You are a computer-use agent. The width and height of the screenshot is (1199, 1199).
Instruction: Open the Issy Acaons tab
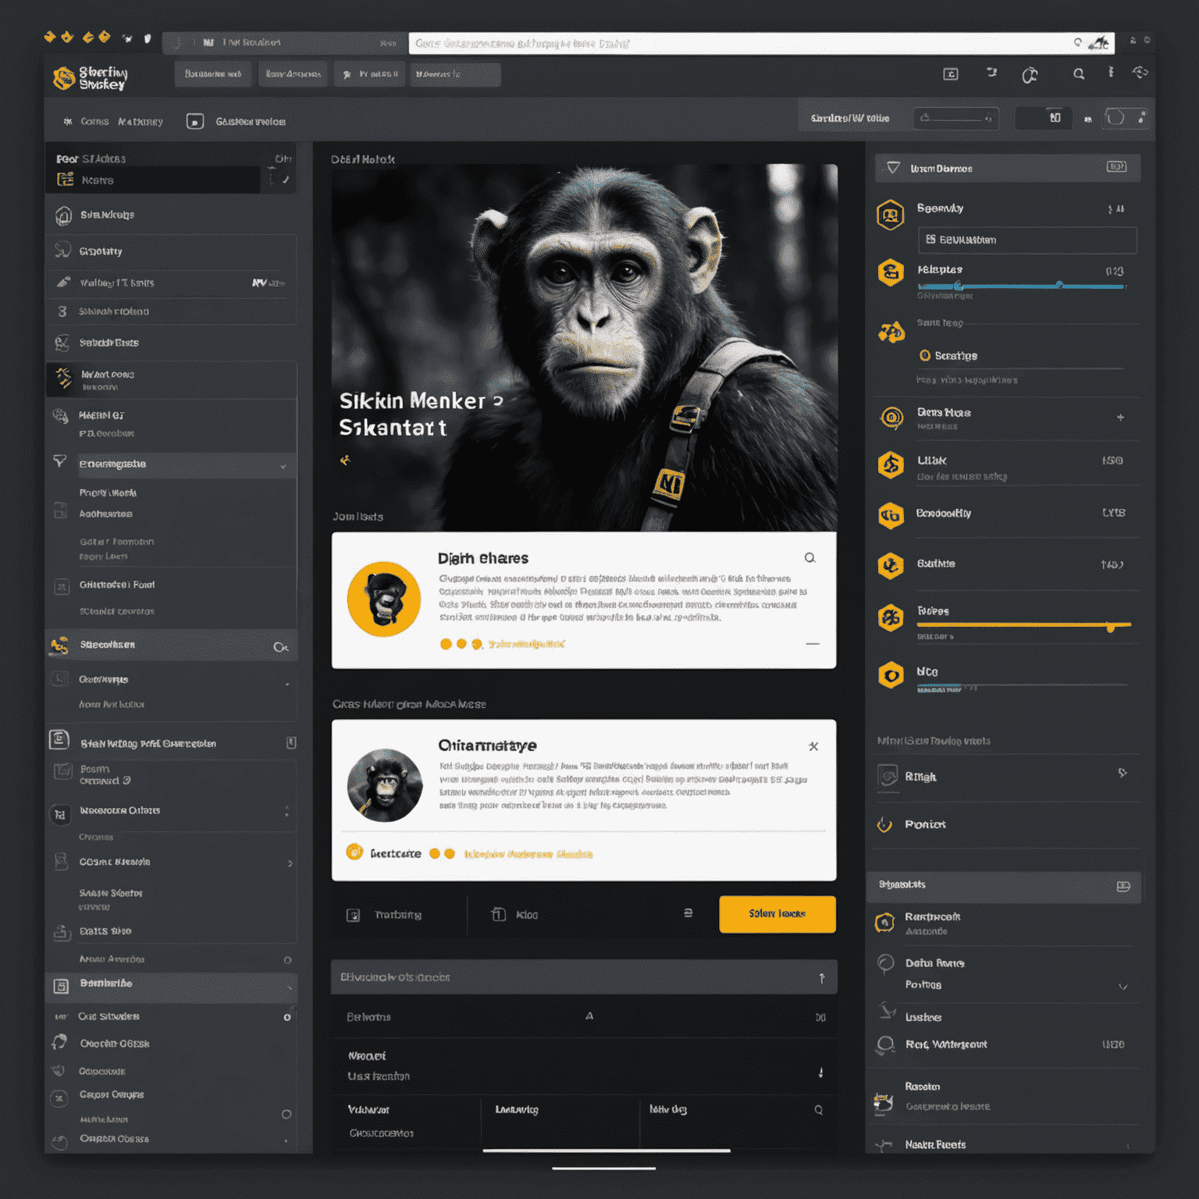tap(293, 74)
